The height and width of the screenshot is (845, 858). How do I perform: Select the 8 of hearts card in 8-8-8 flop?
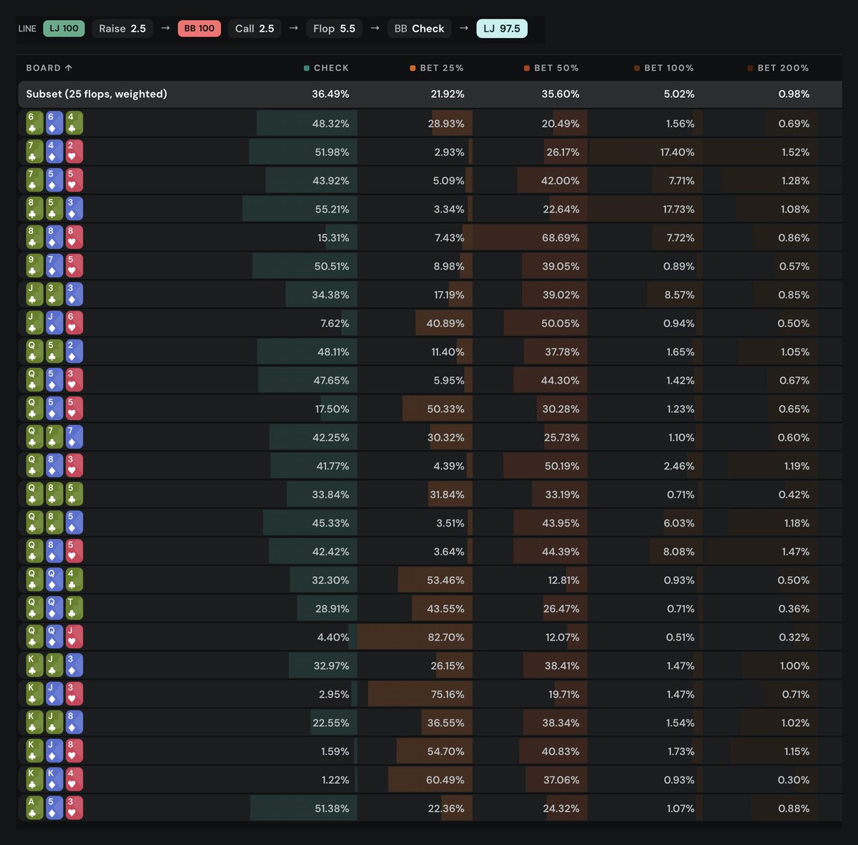click(x=74, y=237)
